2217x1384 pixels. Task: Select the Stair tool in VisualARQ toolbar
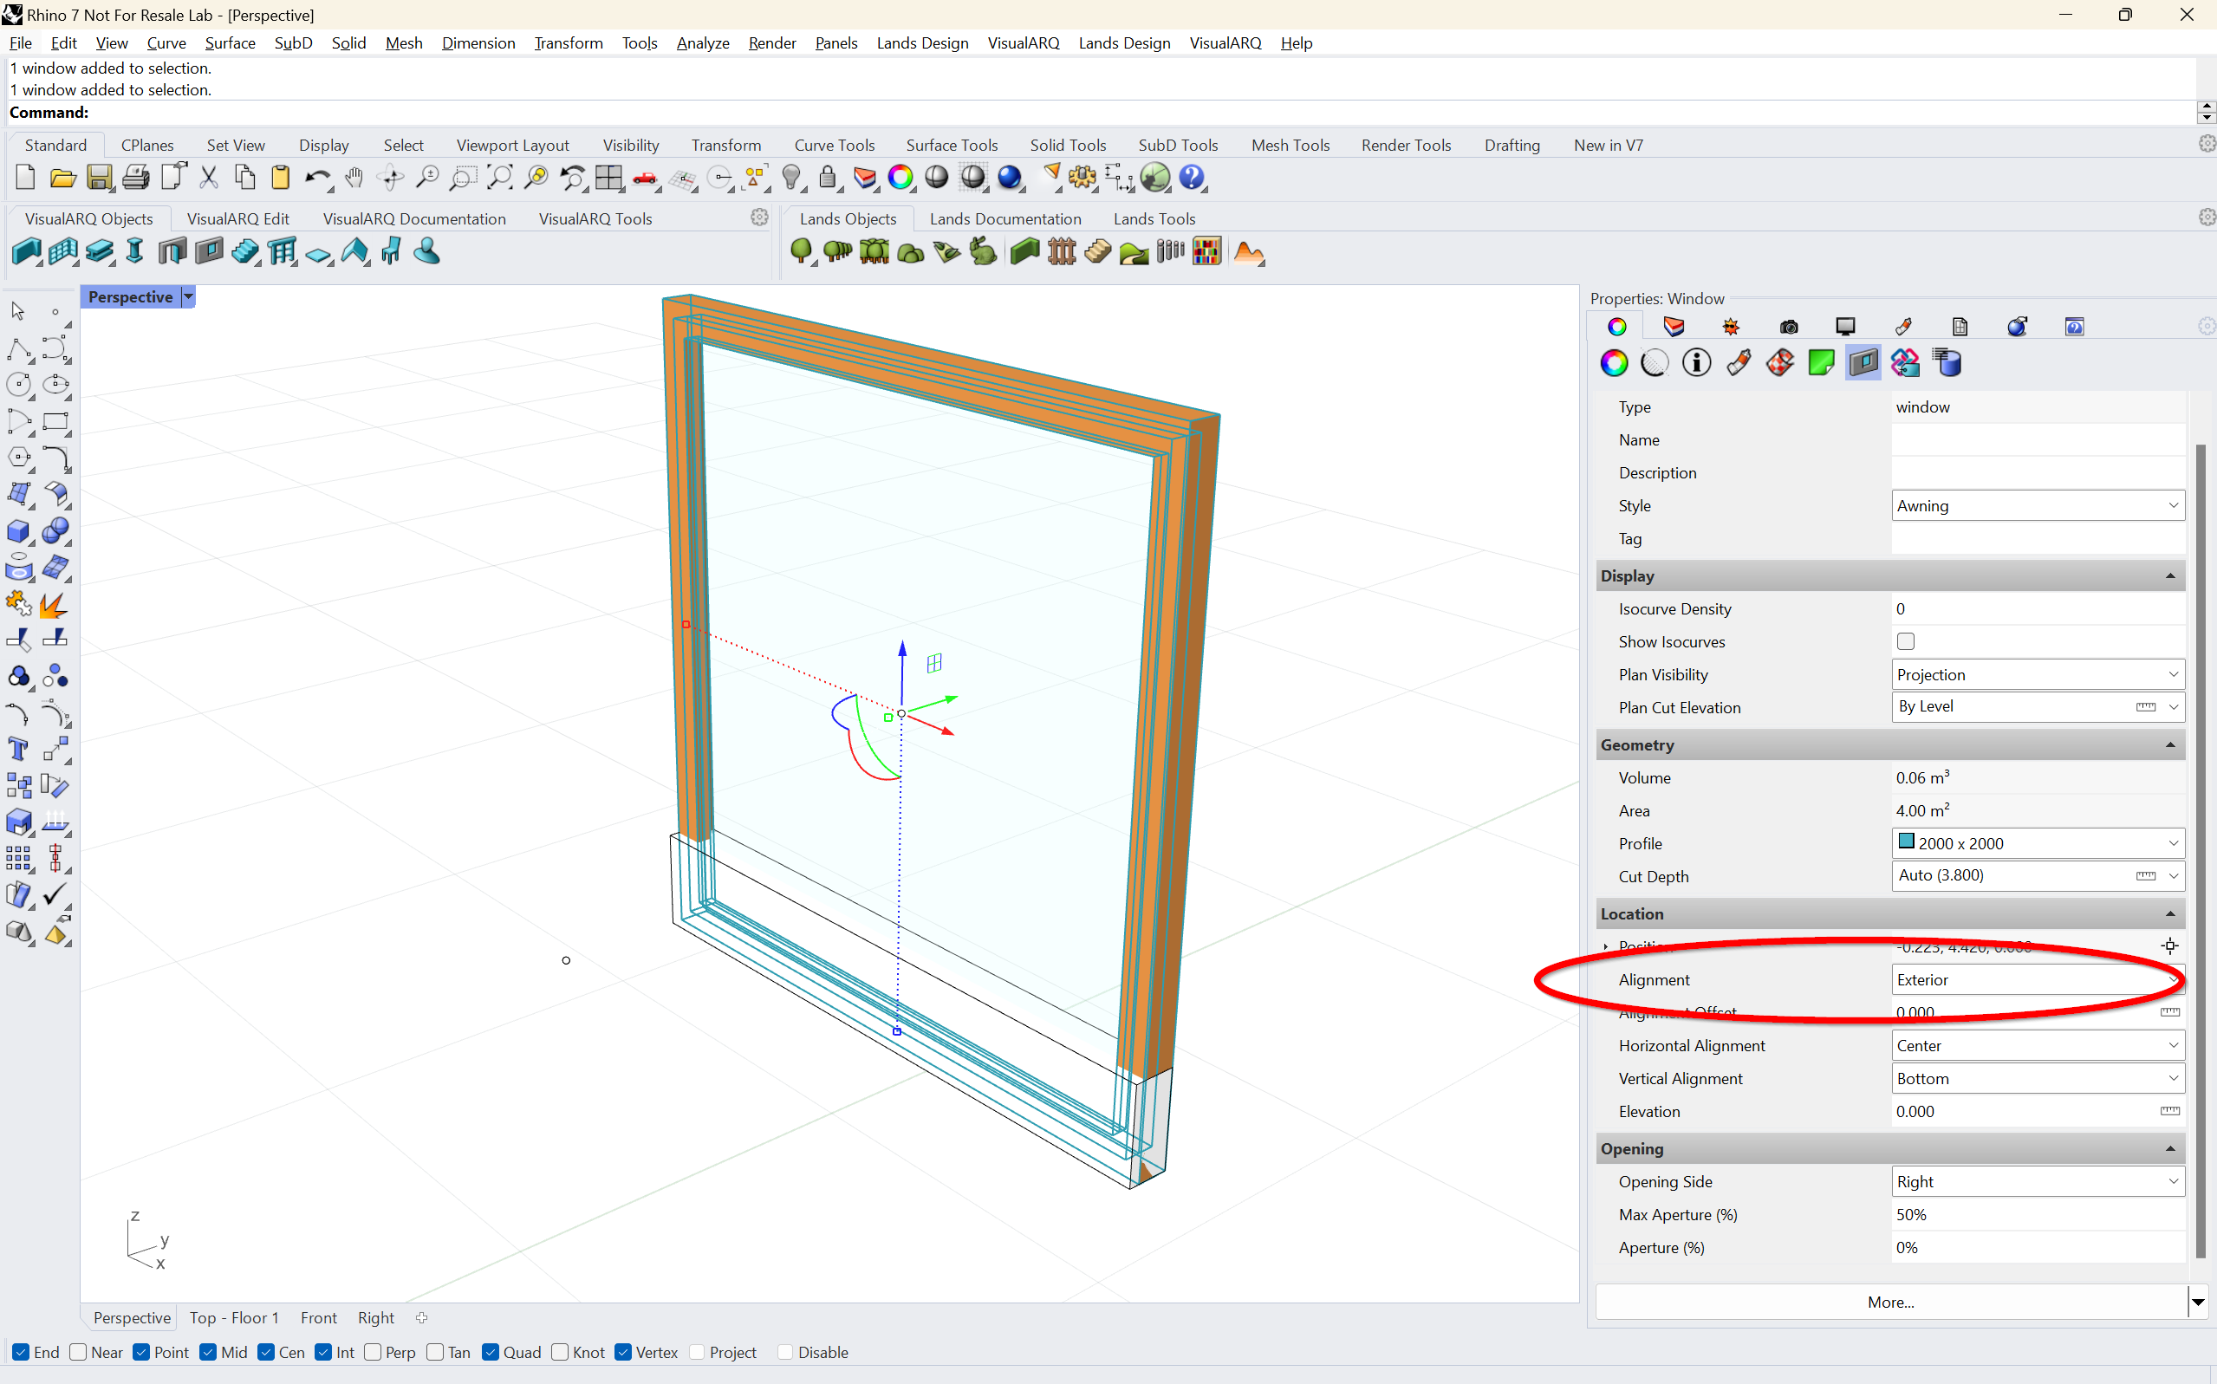pyautogui.click(x=245, y=251)
